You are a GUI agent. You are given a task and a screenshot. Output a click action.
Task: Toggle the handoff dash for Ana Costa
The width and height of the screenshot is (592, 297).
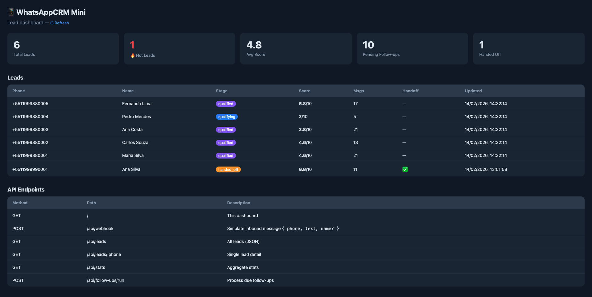point(404,130)
